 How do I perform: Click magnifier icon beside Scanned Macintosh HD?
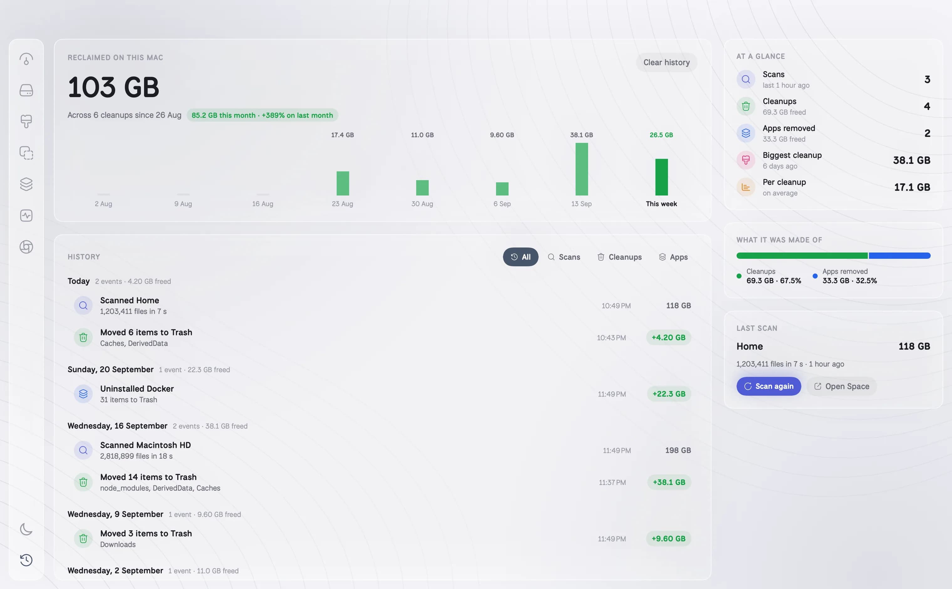(83, 450)
